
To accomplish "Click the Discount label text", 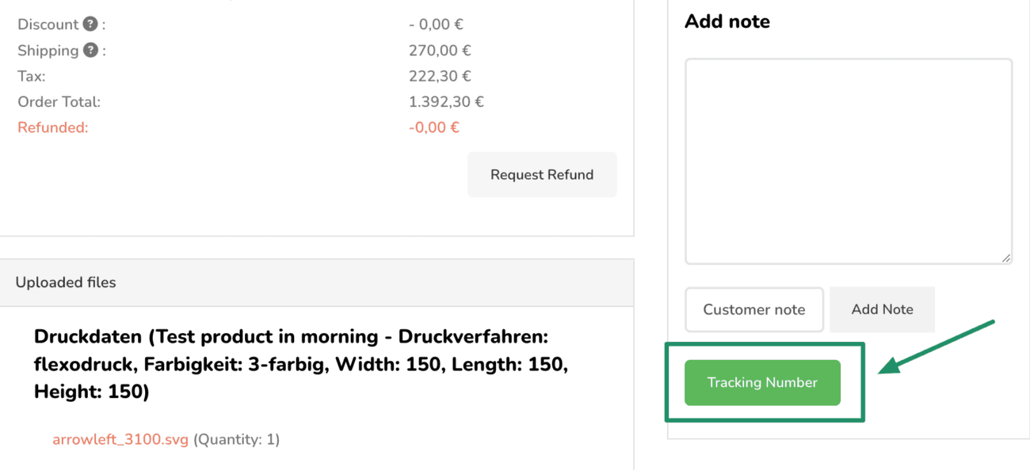I will pos(48,25).
